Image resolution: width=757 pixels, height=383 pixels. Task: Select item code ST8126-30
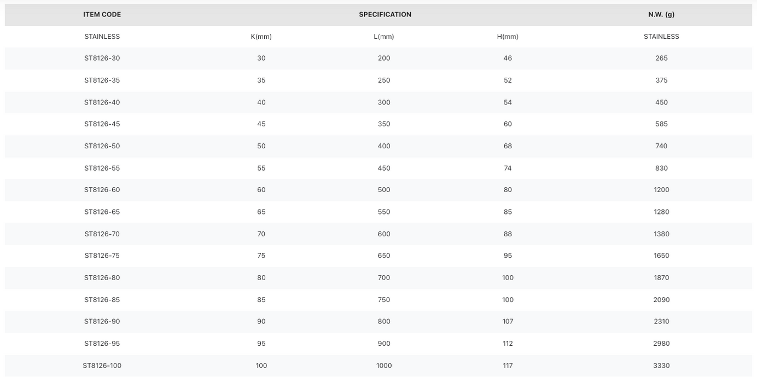click(102, 58)
